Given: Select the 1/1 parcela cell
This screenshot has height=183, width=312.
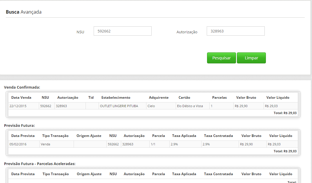Looking at the screenshot, I should [x=159, y=144].
